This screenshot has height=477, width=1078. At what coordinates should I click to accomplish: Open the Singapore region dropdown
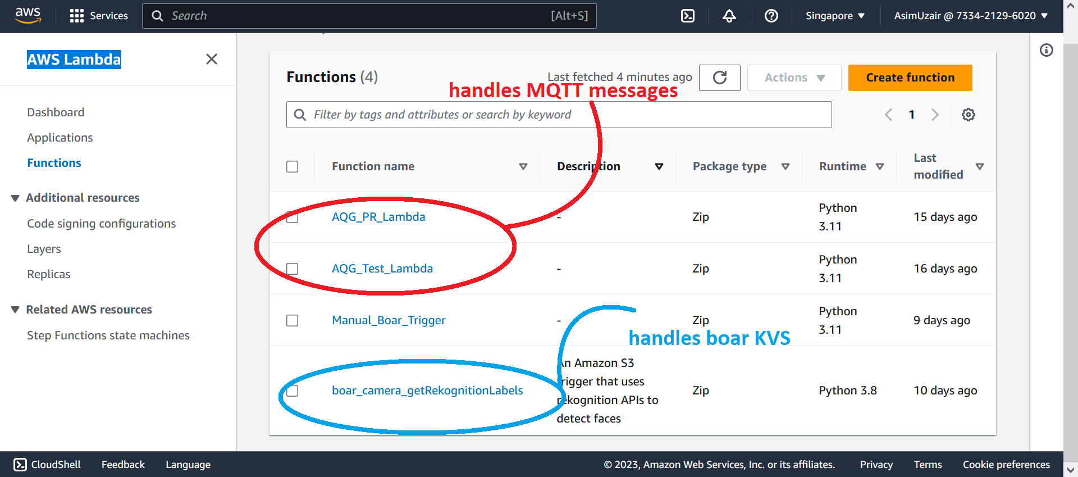[x=835, y=16]
